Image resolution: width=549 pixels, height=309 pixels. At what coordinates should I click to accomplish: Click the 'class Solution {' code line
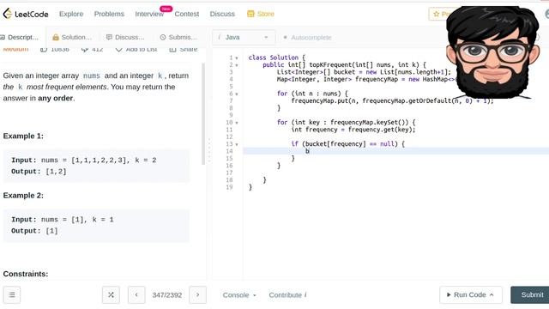pos(276,58)
